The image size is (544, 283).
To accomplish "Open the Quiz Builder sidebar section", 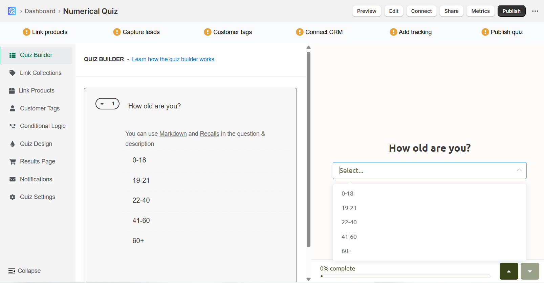I will pyautogui.click(x=36, y=55).
